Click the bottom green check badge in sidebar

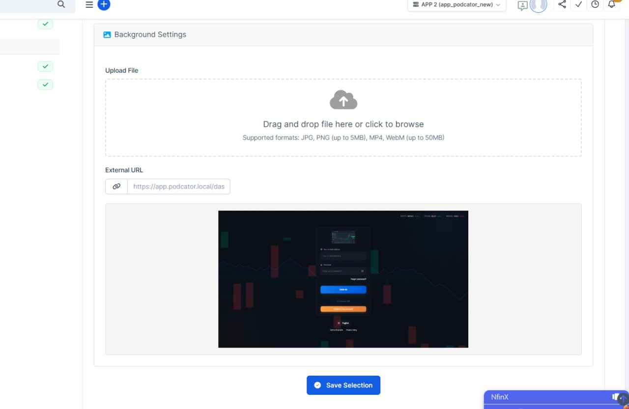click(x=45, y=84)
